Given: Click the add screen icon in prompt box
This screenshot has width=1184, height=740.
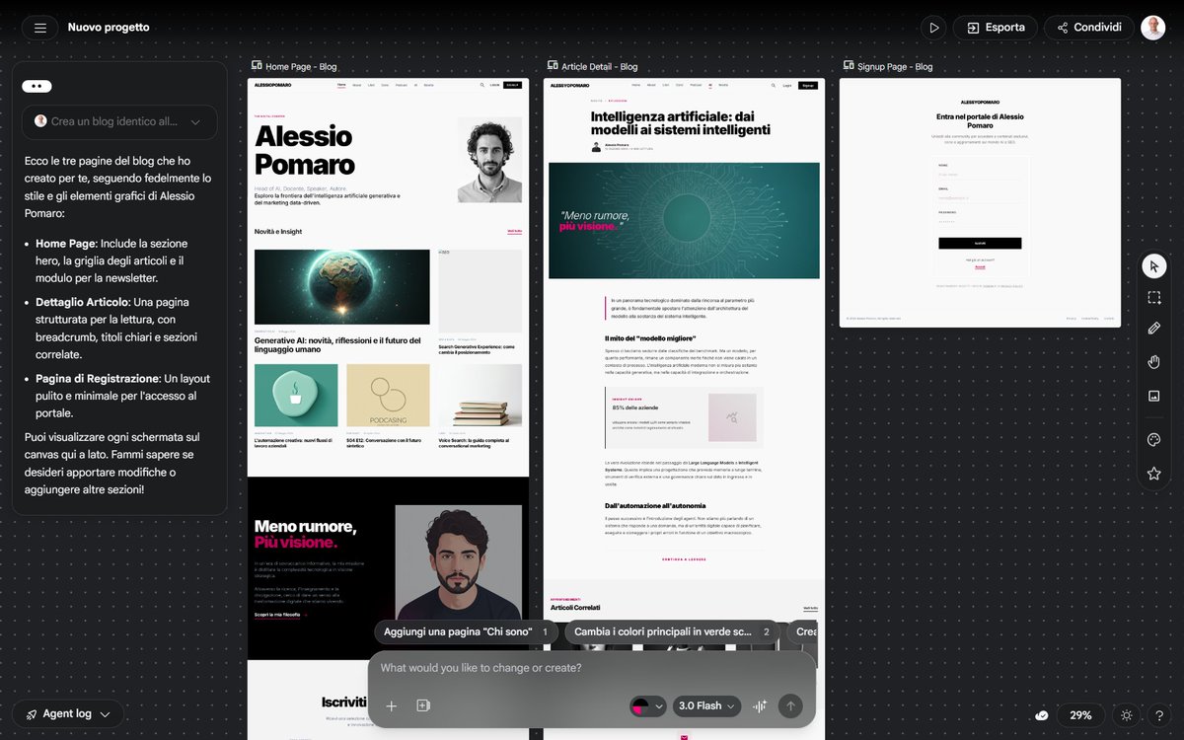Looking at the screenshot, I should [x=423, y=705].
